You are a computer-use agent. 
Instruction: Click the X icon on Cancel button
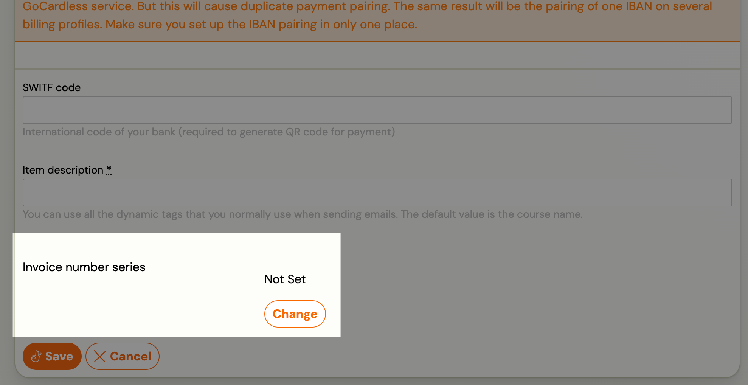click(x=99, y=356)
